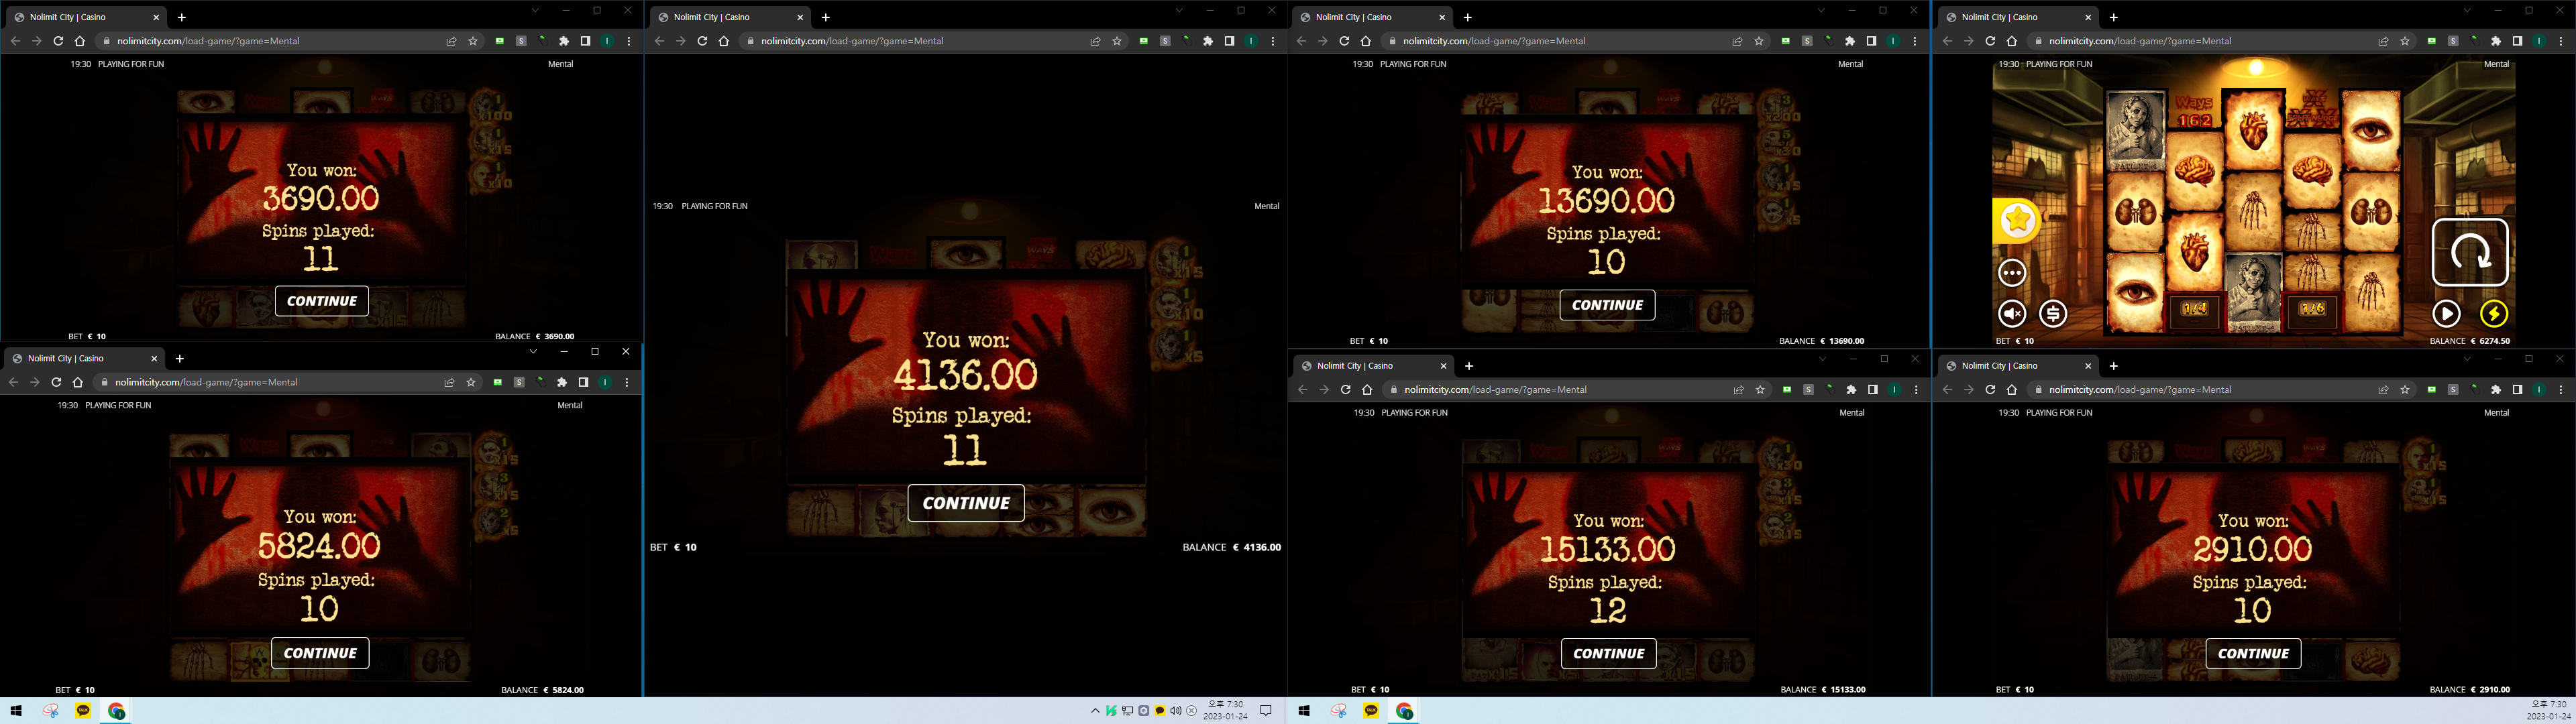The width and height of the screenshot is (2576, 724).
Task: Share the page in the 4136.00 win window
Action: point(1095,41)
